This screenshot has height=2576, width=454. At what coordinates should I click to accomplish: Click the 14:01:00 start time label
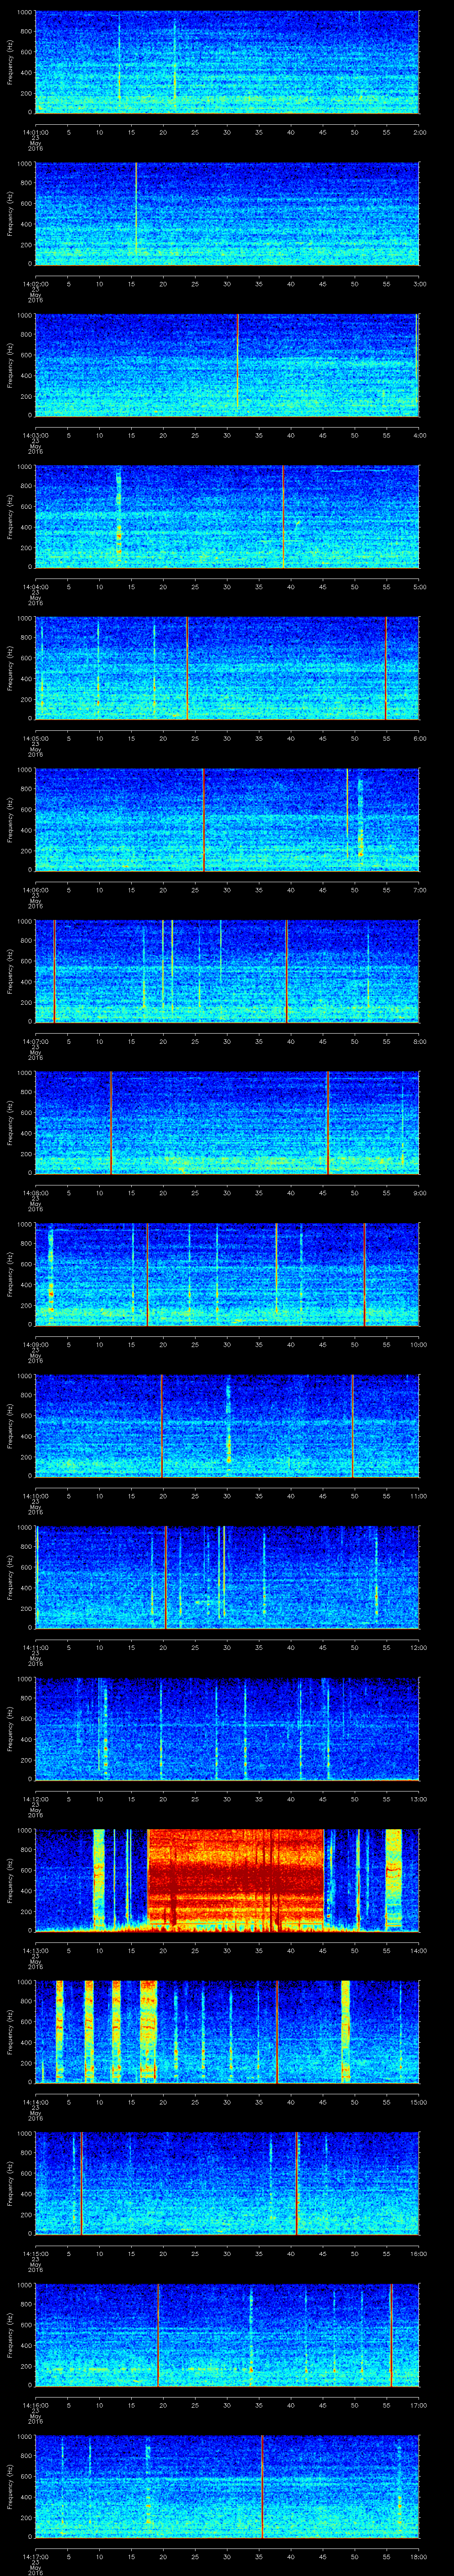35,132
